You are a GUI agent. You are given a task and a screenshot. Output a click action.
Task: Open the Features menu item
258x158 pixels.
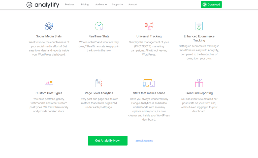pos(70,5)
